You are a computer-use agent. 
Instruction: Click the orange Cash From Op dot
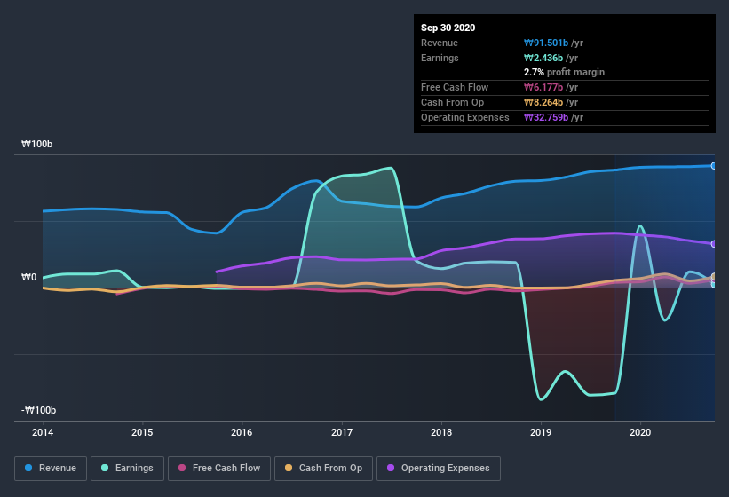(x=289, y=468)
